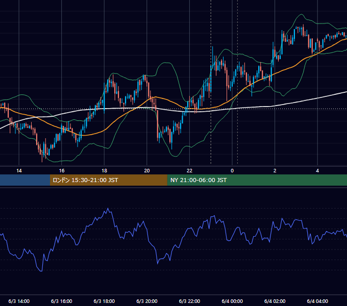This screenshot has width=347, height=306.
Task: Click the '14' hour axis label
Action: pos(19,171)
